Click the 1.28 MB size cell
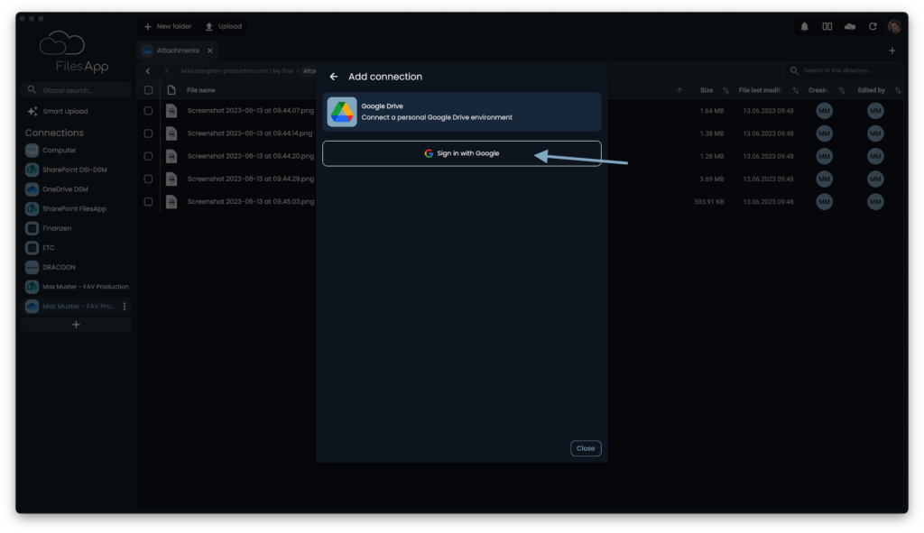Viewport: 924px width, 533px height. click(x=712, y=156)
